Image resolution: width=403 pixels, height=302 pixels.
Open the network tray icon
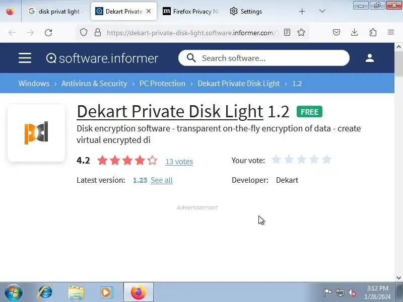(340, 292)
